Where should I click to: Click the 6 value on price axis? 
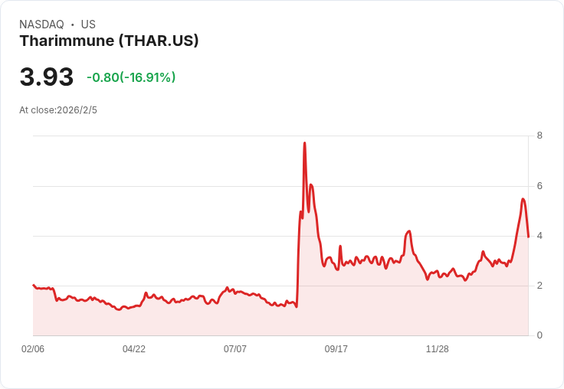pyautogui.click(x=539, y=186)
